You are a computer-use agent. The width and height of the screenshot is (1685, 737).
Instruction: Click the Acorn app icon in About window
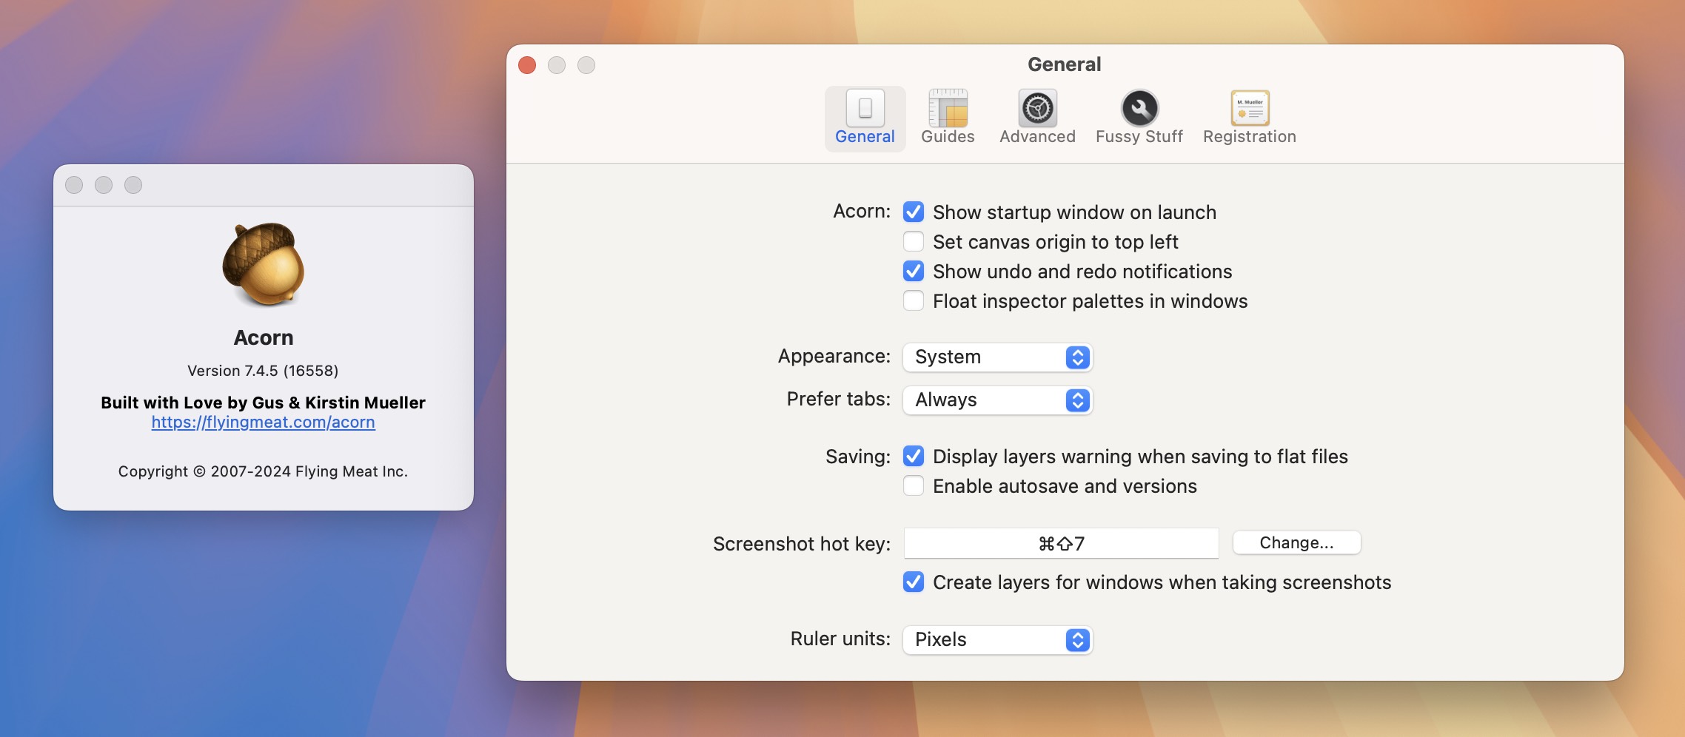coord(264,264)
